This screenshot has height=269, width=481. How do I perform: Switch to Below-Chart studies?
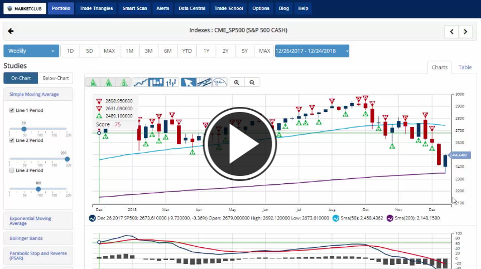pos(55,79)
